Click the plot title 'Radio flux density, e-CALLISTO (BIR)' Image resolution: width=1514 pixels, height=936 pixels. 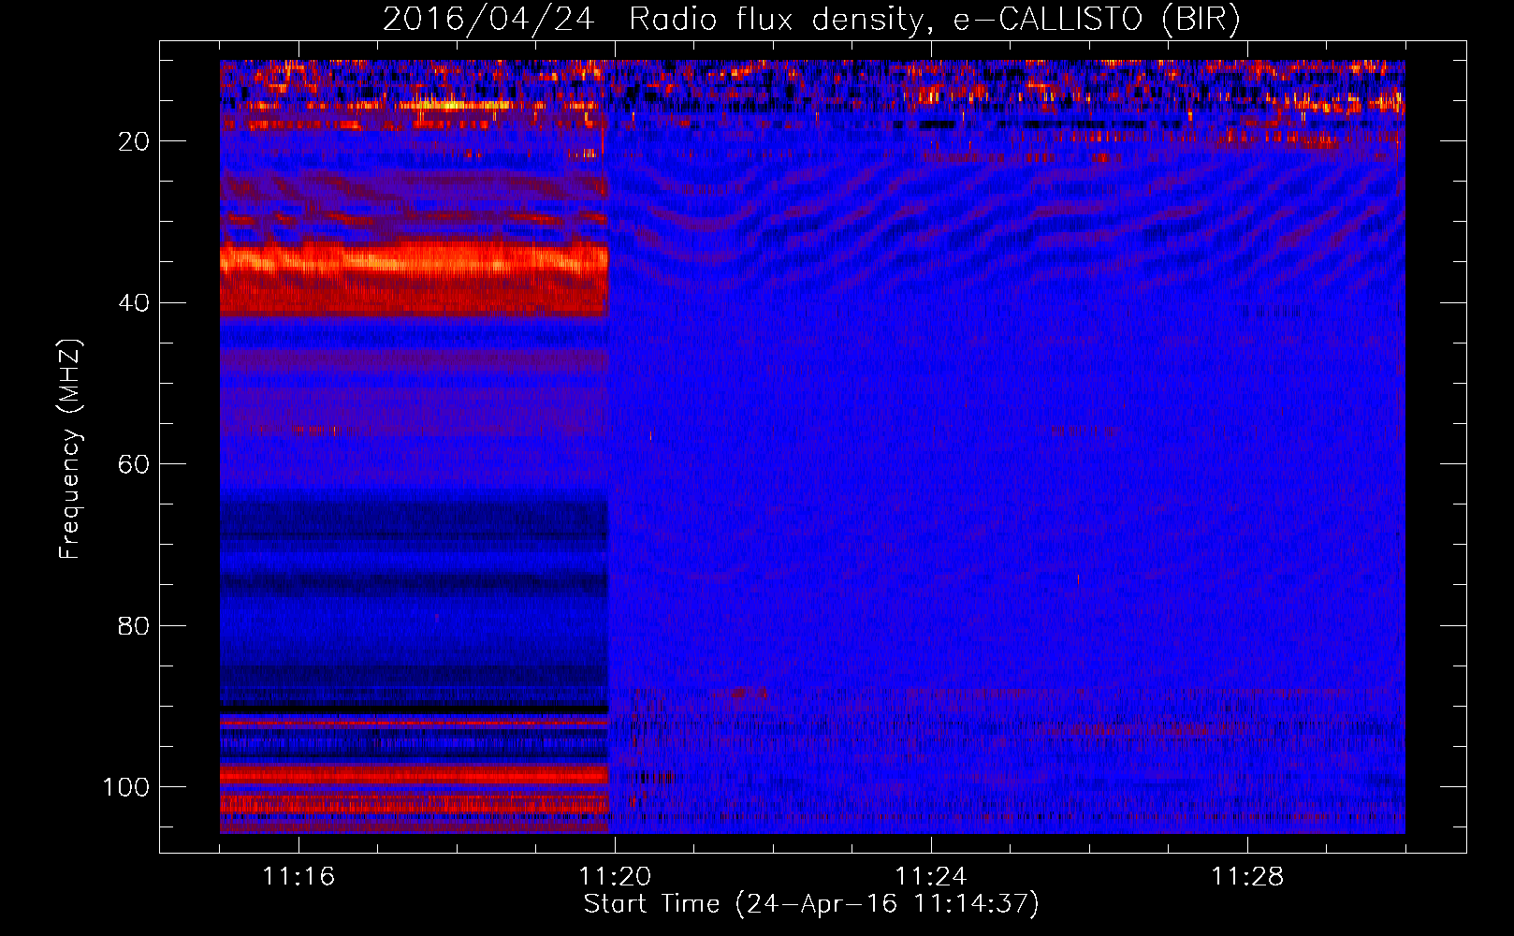(x=934, y=20)
